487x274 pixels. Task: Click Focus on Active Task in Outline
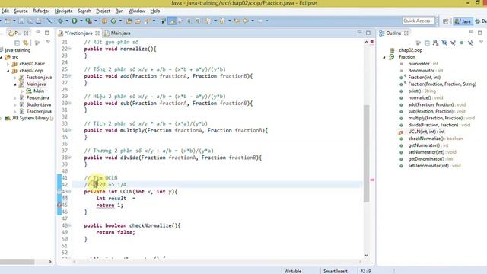(419, 43)
